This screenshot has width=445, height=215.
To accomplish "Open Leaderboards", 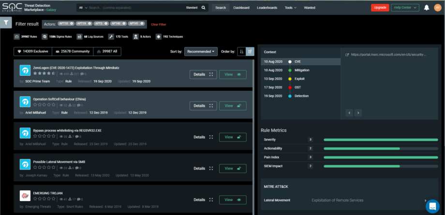I will (x=267, y=8).
